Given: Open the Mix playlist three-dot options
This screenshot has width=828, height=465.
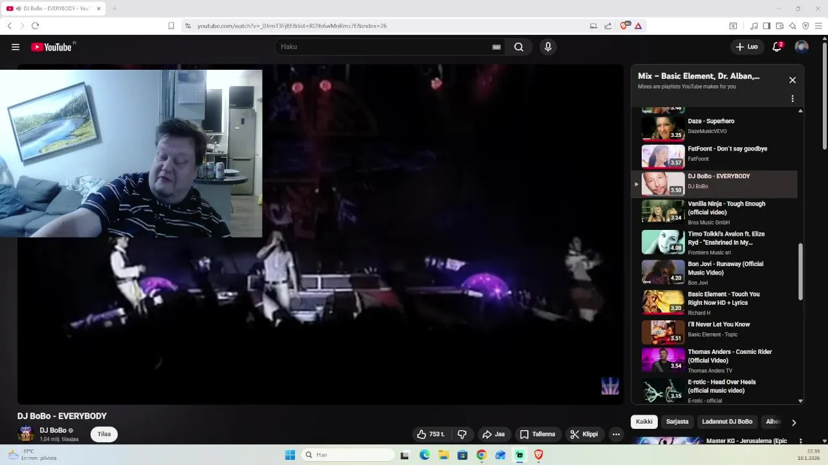Looking at the screenshot, I should tap(792, 99).
